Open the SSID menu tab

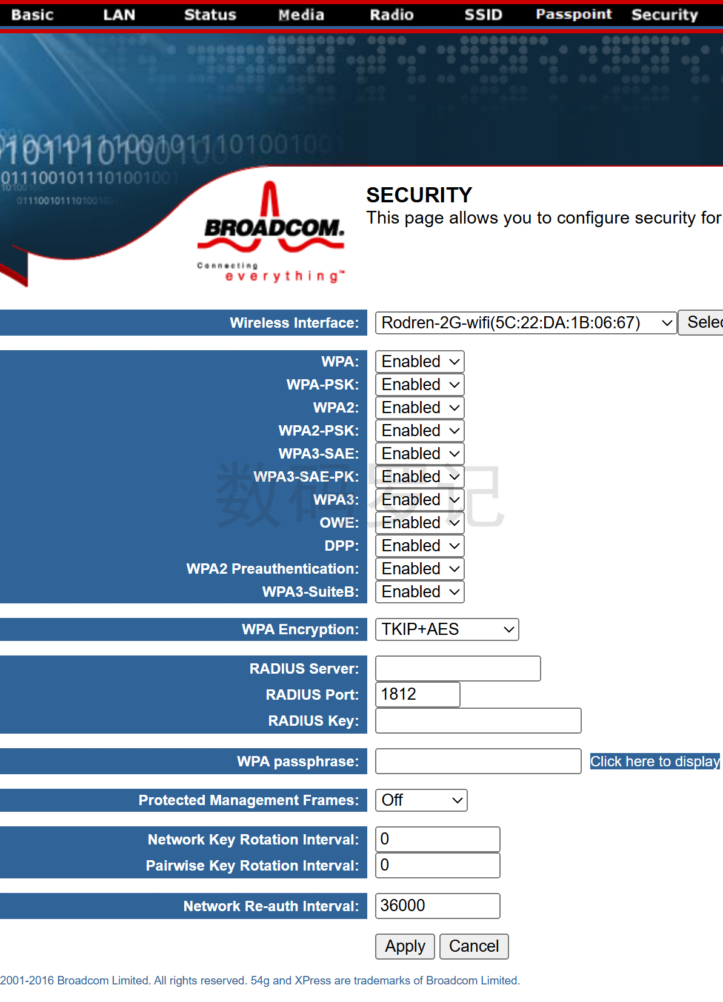click(483, 15)
